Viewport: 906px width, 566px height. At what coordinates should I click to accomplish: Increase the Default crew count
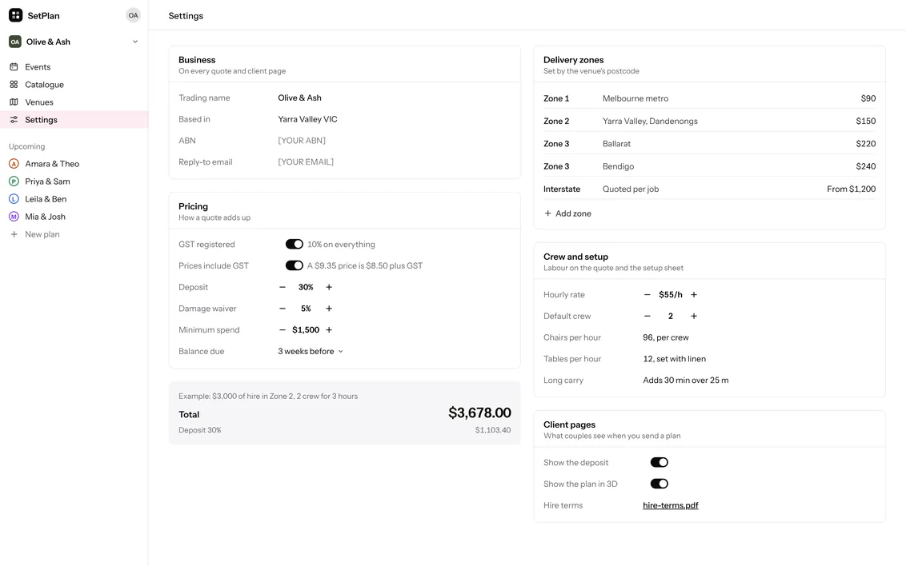(x=694, y=316)
